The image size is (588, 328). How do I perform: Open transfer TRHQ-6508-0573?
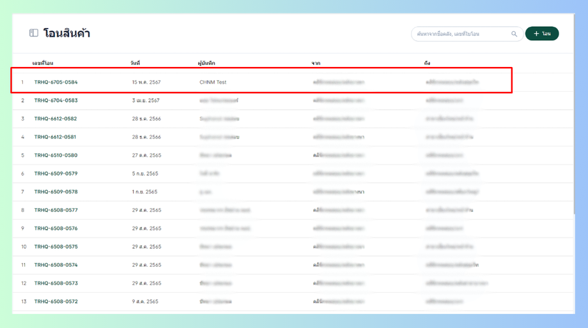pyautogui.click(x=56, y=283)
